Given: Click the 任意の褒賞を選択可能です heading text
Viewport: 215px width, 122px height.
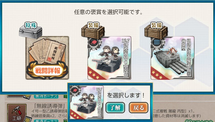Looking at the screenshot, I should pyautogui.click(x=109, y=12).
